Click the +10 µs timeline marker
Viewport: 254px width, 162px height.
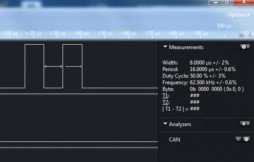10,34
